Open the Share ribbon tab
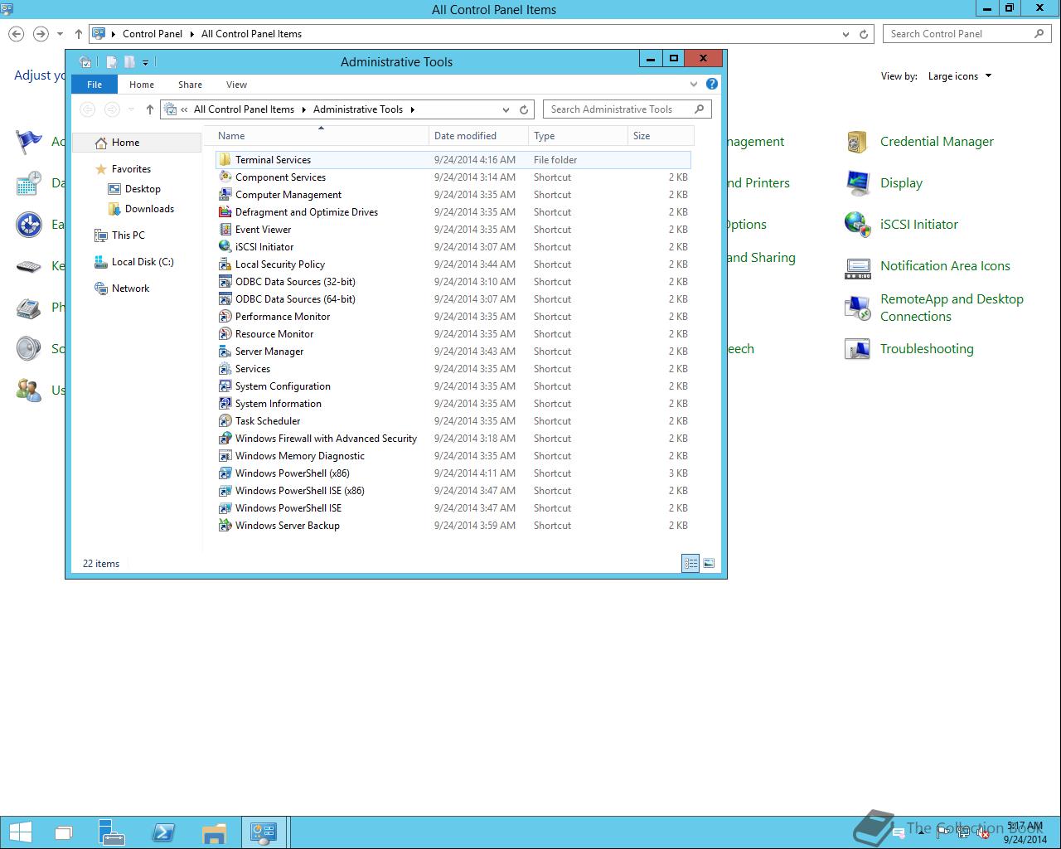This screenshot has width=1061, height=849. coord(190,85)
